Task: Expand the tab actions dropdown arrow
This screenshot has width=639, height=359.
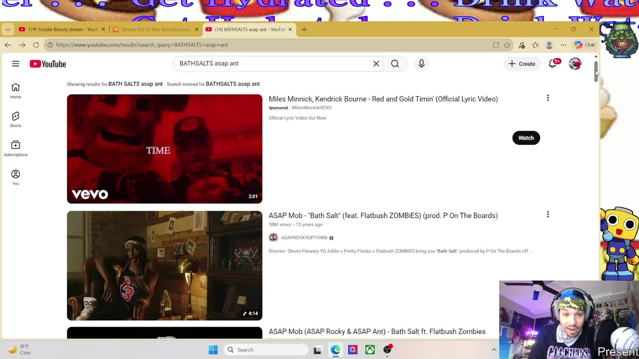Action: pos(7,29)
